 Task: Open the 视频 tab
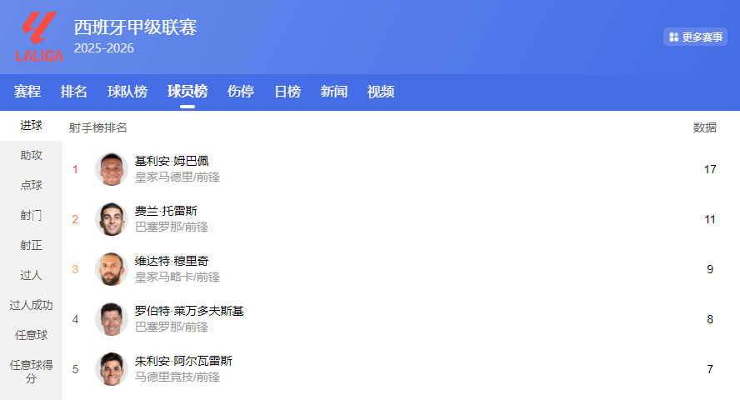(x=380, y=92)
